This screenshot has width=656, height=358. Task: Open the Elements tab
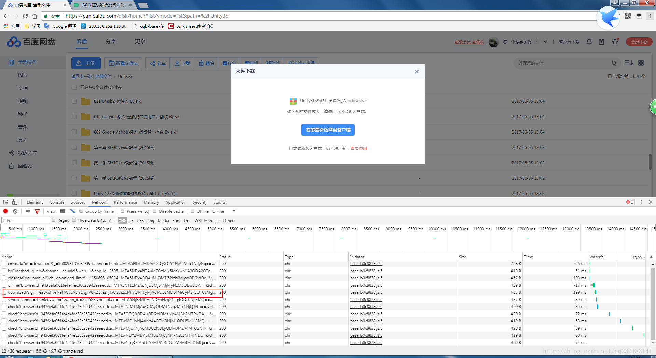[x=35, y=202]
